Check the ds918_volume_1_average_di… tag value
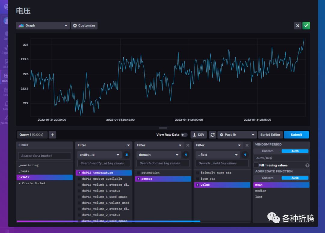 coord(104,185)
